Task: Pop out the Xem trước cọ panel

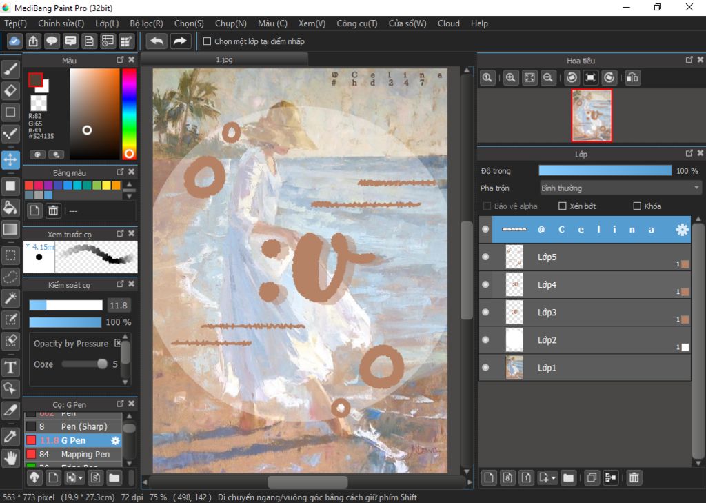Action: pos(120,233)
